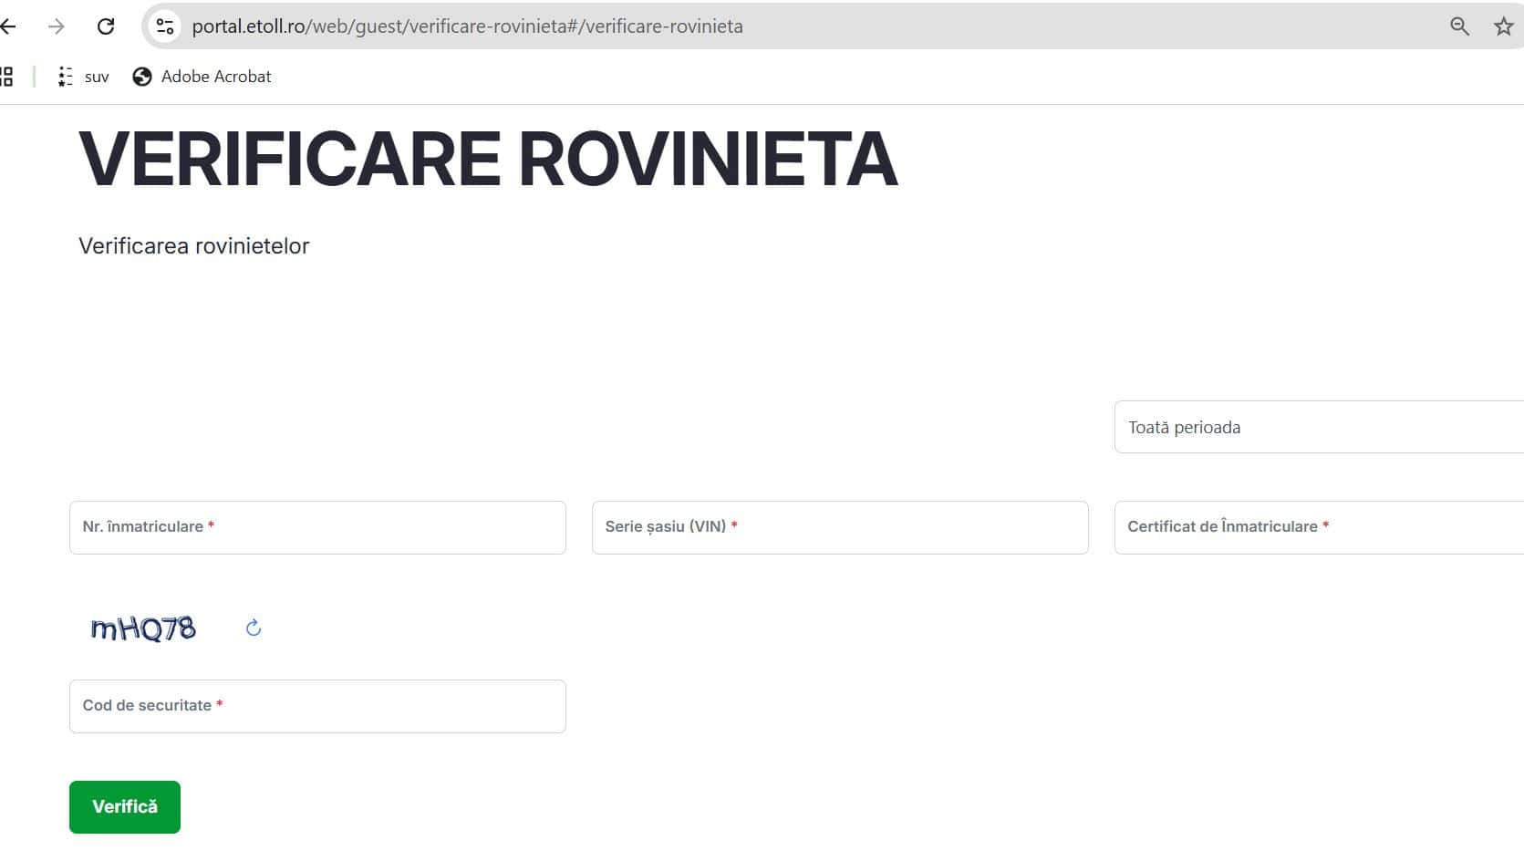Click the Verificarea rovinietelor subtitle text
This screenshot has width=1524, height=851.
click(x=194, y=246)
